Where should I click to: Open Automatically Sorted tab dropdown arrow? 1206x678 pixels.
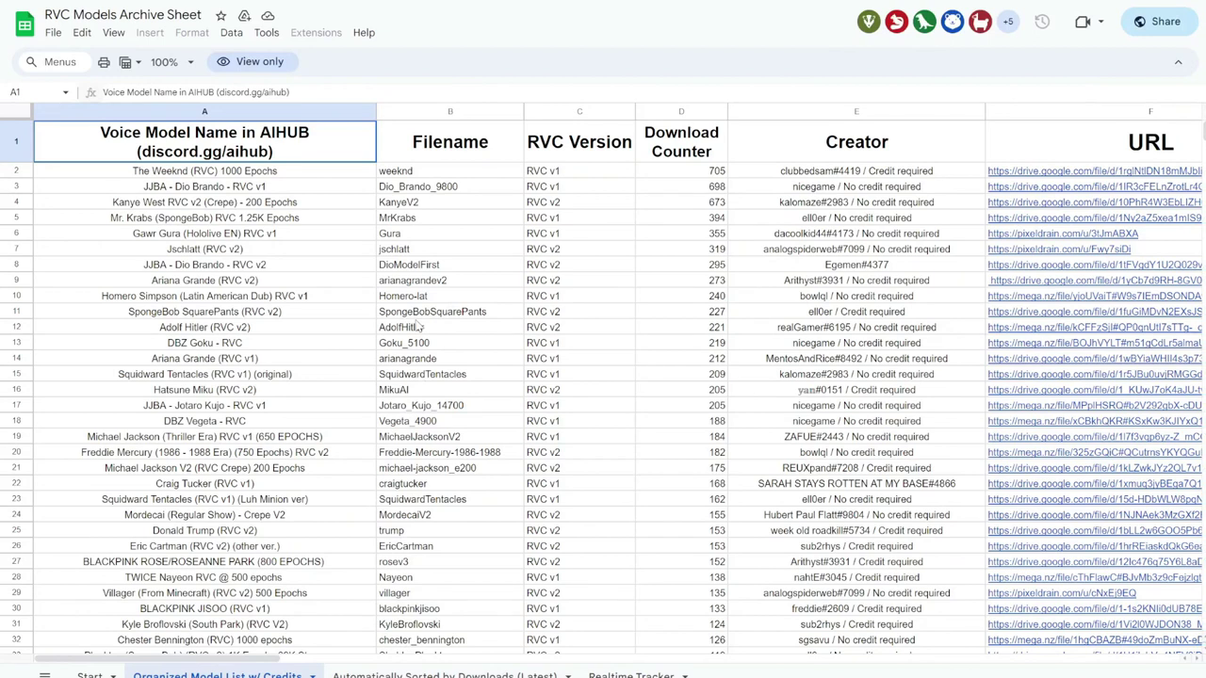click(x=567, y=675)
